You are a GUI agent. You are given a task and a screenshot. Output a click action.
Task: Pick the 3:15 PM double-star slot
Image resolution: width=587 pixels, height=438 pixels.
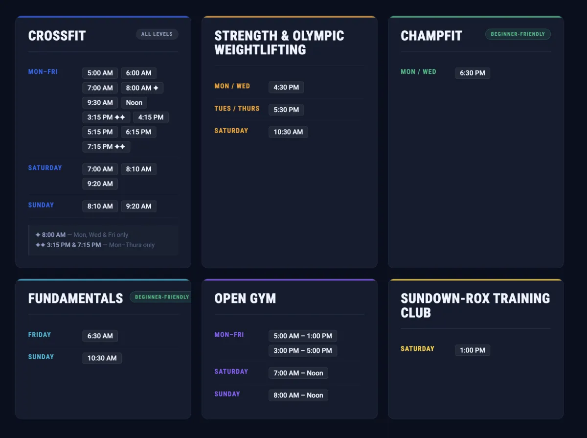point(106,117)
